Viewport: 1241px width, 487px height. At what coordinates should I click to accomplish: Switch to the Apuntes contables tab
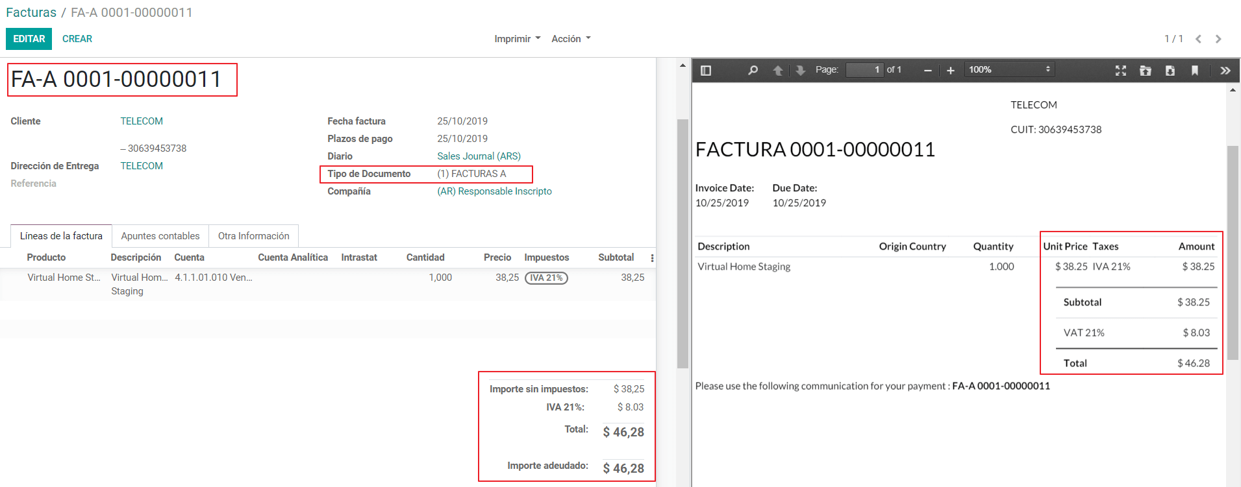pyautogui.click(x=160, y=236)
